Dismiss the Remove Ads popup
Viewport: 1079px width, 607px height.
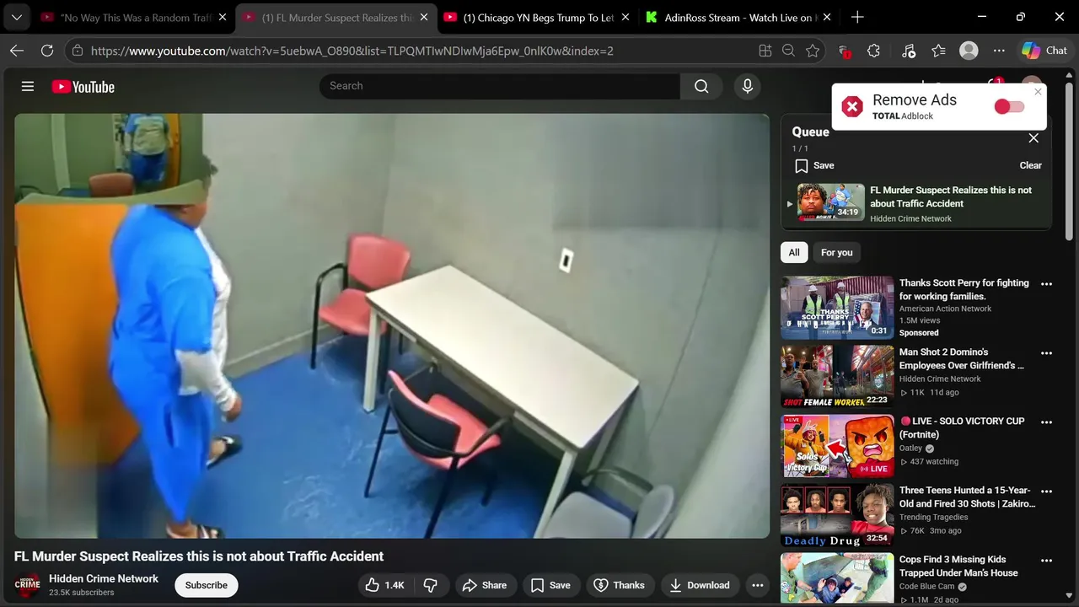click(1038, 92)
